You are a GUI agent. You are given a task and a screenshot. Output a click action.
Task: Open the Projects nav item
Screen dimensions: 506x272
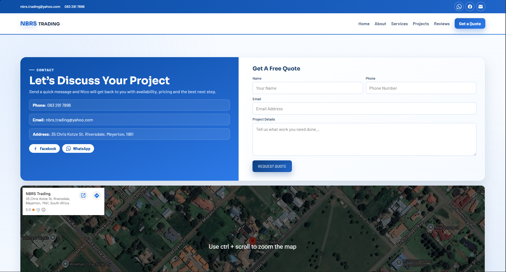pyautogui.click(x=421, y=24)
